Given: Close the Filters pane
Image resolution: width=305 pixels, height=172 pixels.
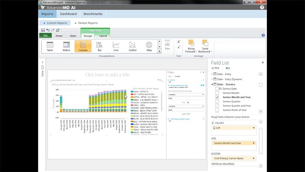Looking at the screenshot, I should click(204, 72).
